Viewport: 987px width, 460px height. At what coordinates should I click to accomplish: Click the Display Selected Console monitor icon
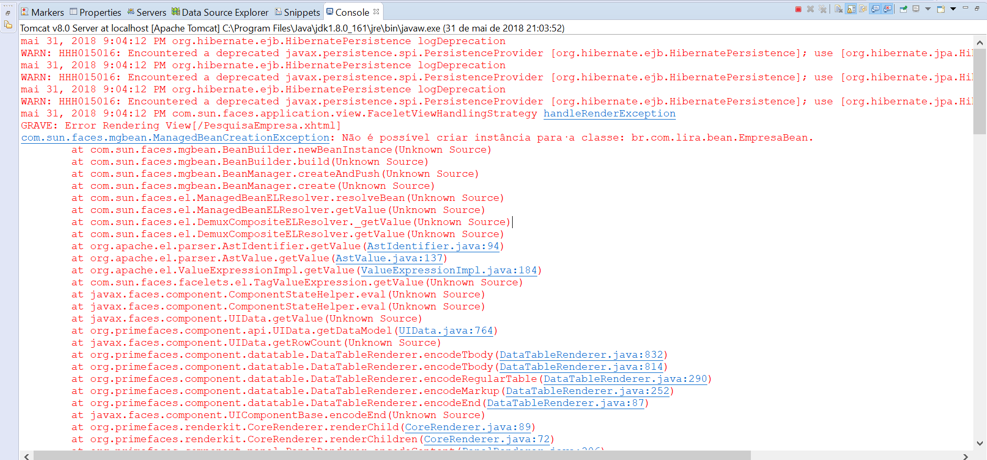pos(916,9)
